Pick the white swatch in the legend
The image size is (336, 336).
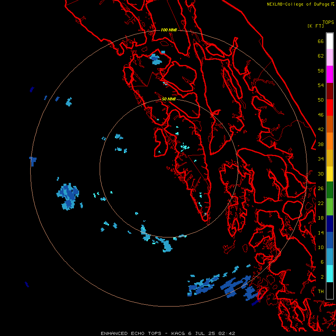pyautogui.click(x=330, y=41)
